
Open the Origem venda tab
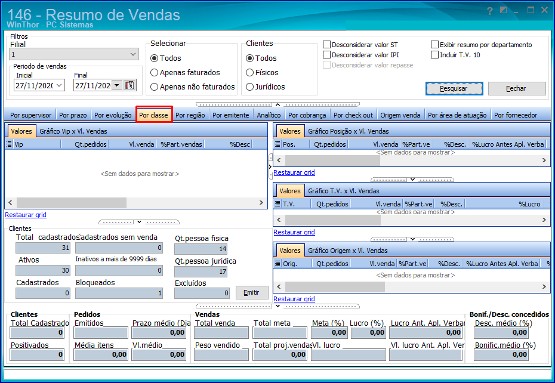pos(400,115)
